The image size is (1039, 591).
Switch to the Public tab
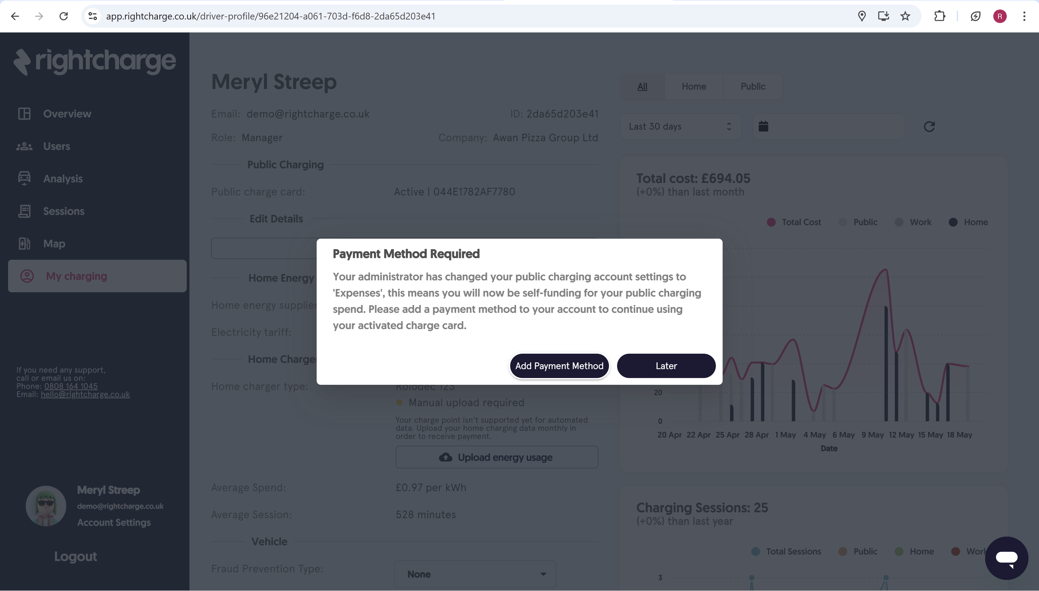753,87
